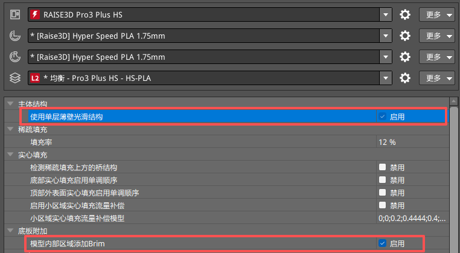
Task: Click the printer icon beside RAISE3D Pro3 Plus HS
Action: [15, 14]
